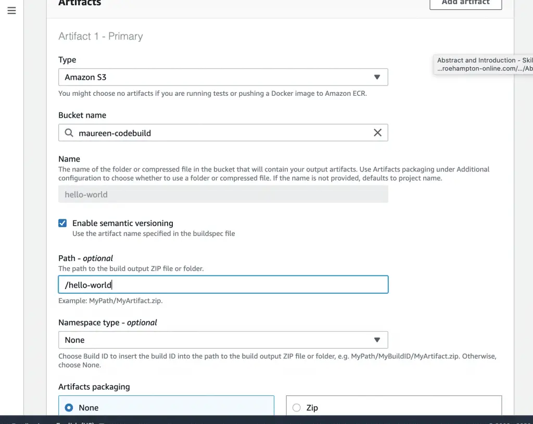Clear the maureen-codebuild bucket name

click(x=377, y=133)
